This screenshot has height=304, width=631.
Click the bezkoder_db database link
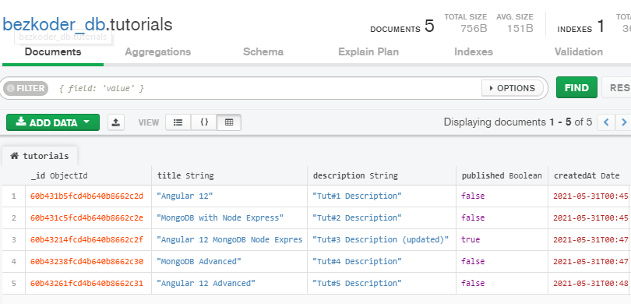(x=54, y=25)
